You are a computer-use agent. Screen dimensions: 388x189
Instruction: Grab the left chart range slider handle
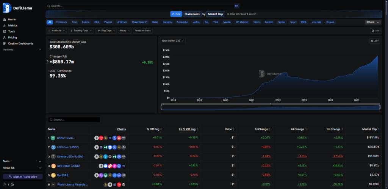[x=161, y=107]
